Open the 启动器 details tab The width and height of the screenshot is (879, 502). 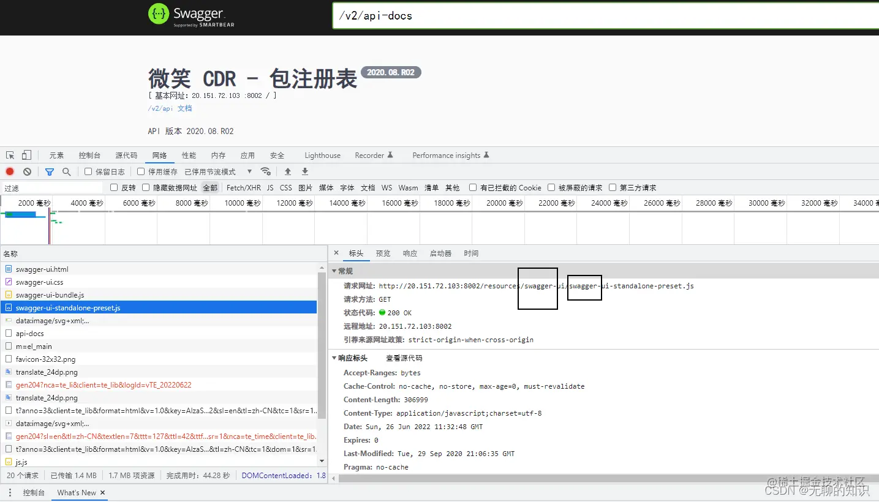[440, 253]
